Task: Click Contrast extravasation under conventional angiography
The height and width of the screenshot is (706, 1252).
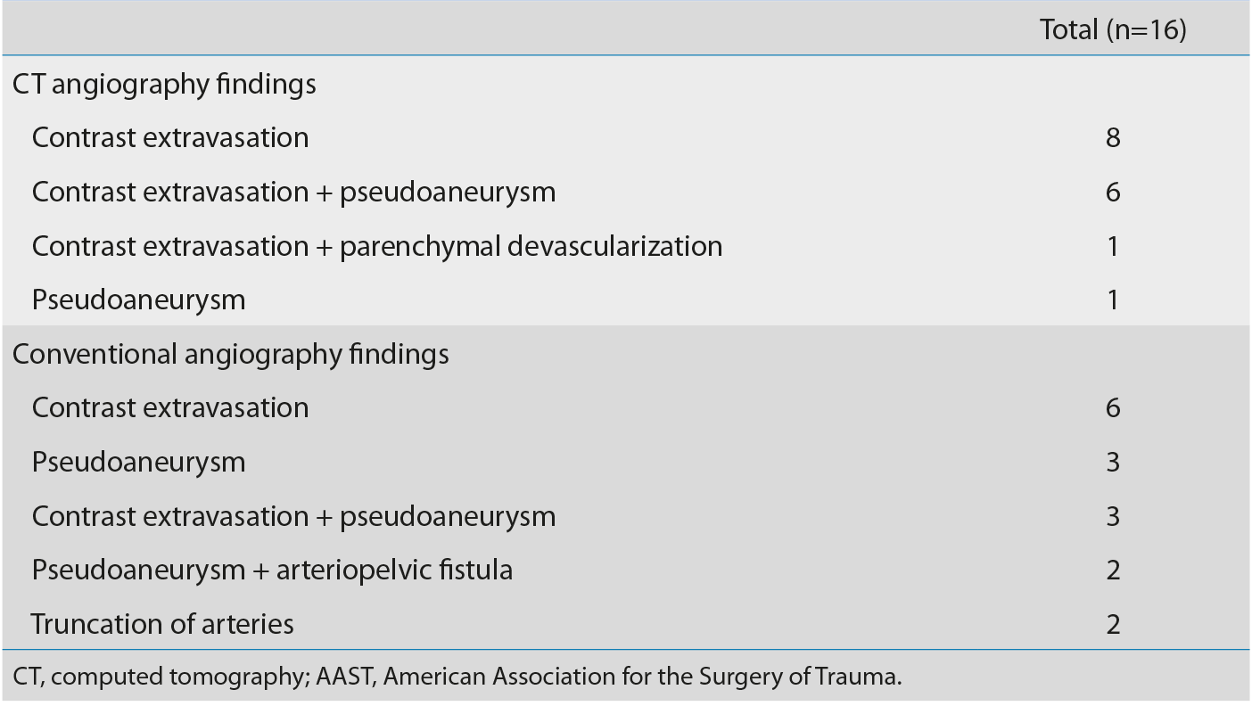Action: (170, 407)
